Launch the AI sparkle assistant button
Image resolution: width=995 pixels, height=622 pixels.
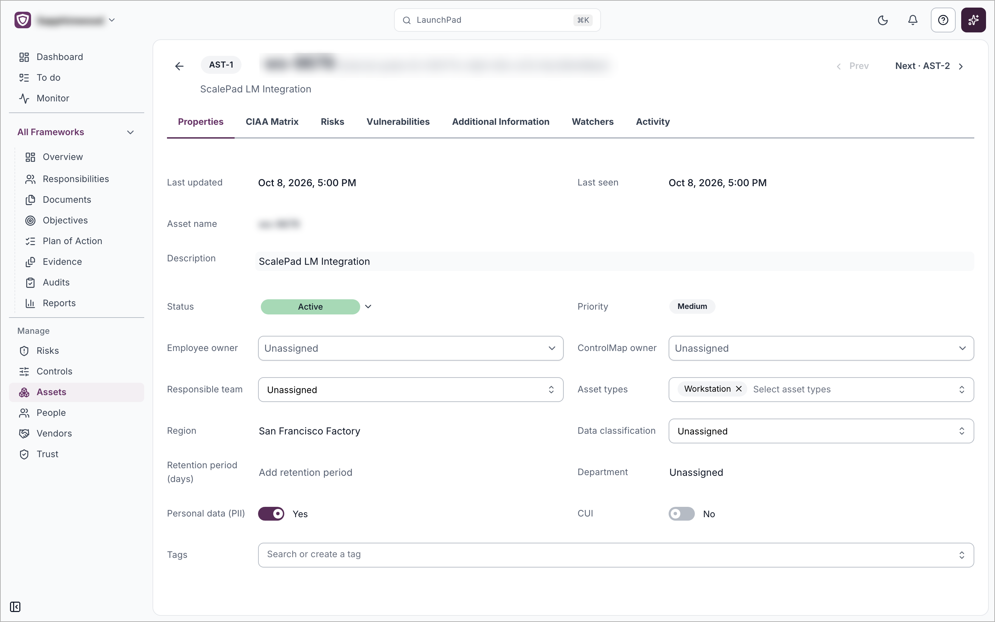(x=973, y=20)
